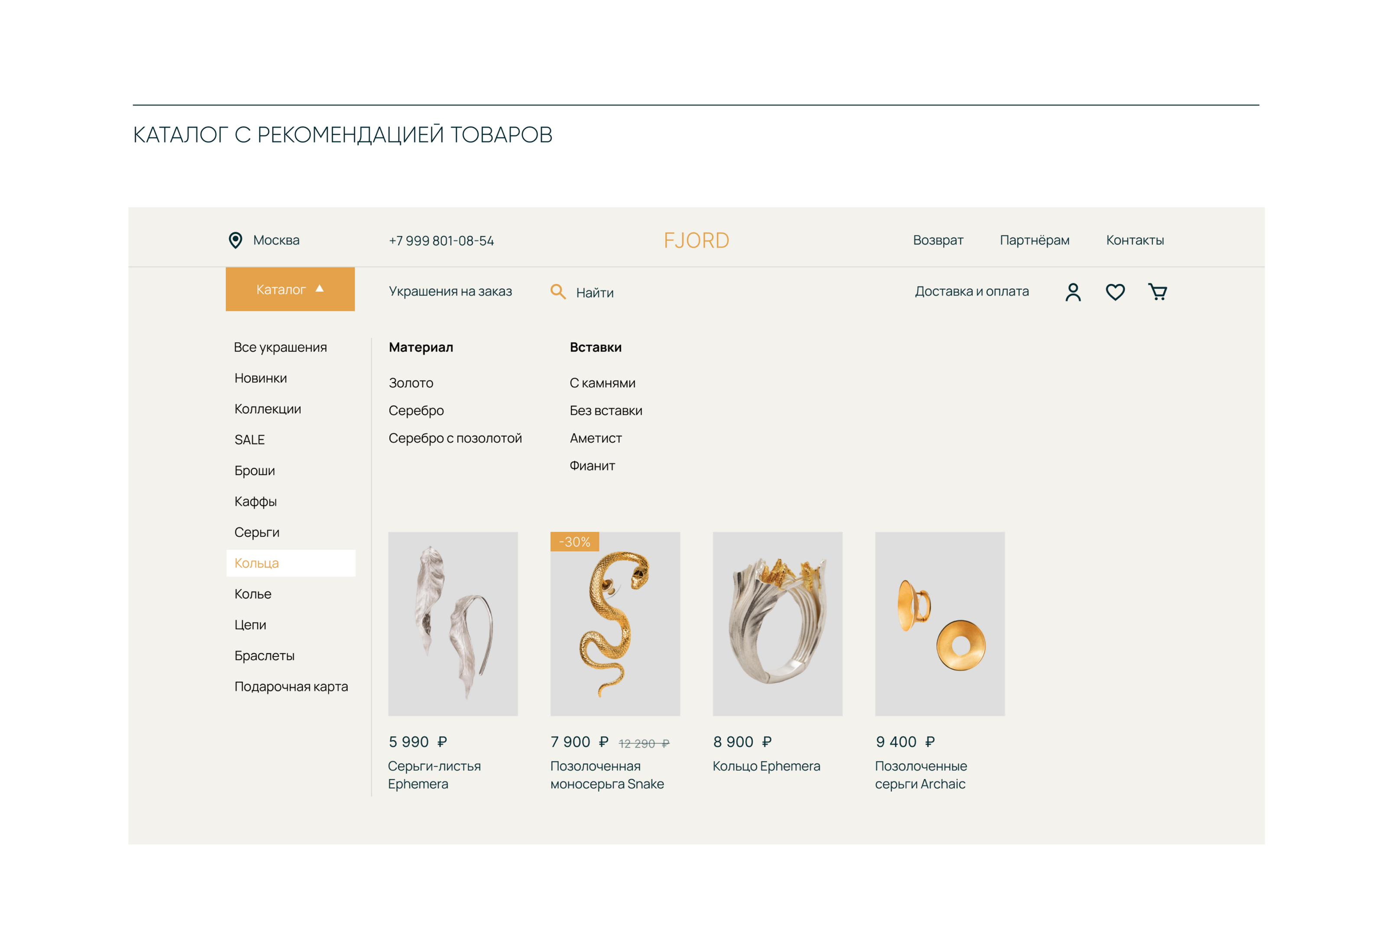1386x950 pixels.
Task: Click the -30% discount badge
Action: [x=574, y=541]
